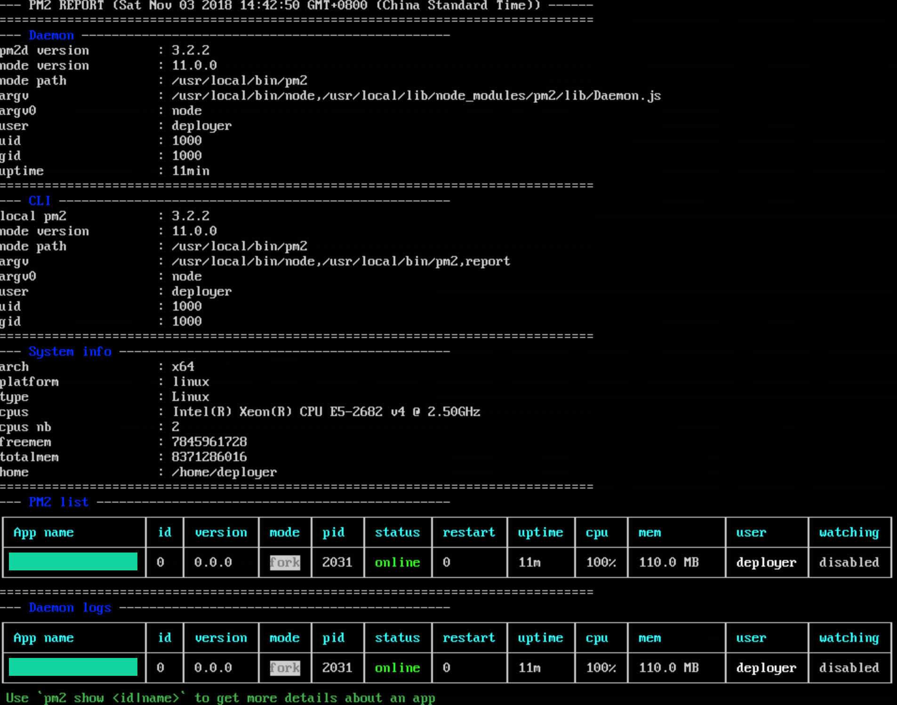Click the blue 'Daemon logs' heading

(x=70, y=608)
